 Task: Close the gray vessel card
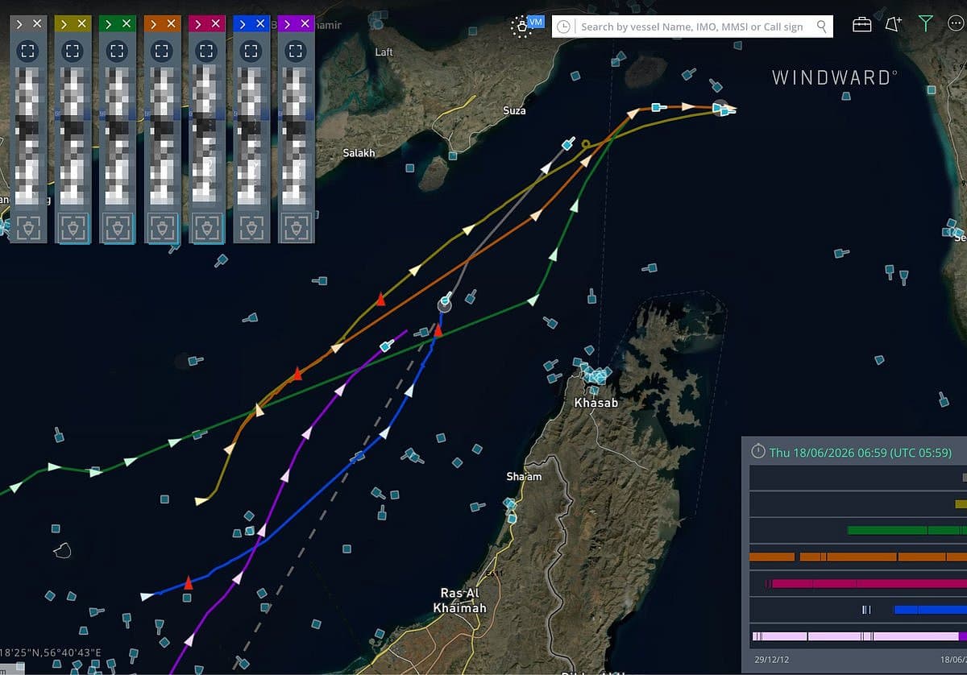(x=37, y=24)
